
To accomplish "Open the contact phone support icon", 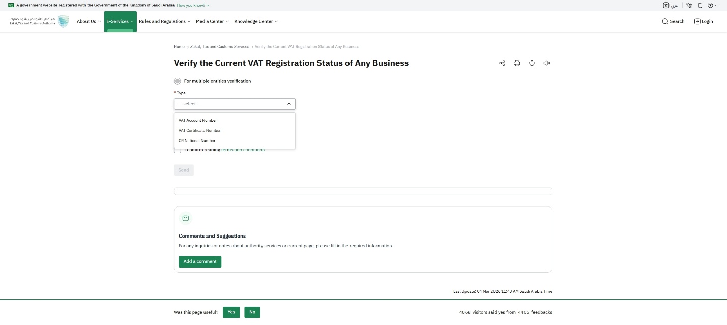I will 689,5.
